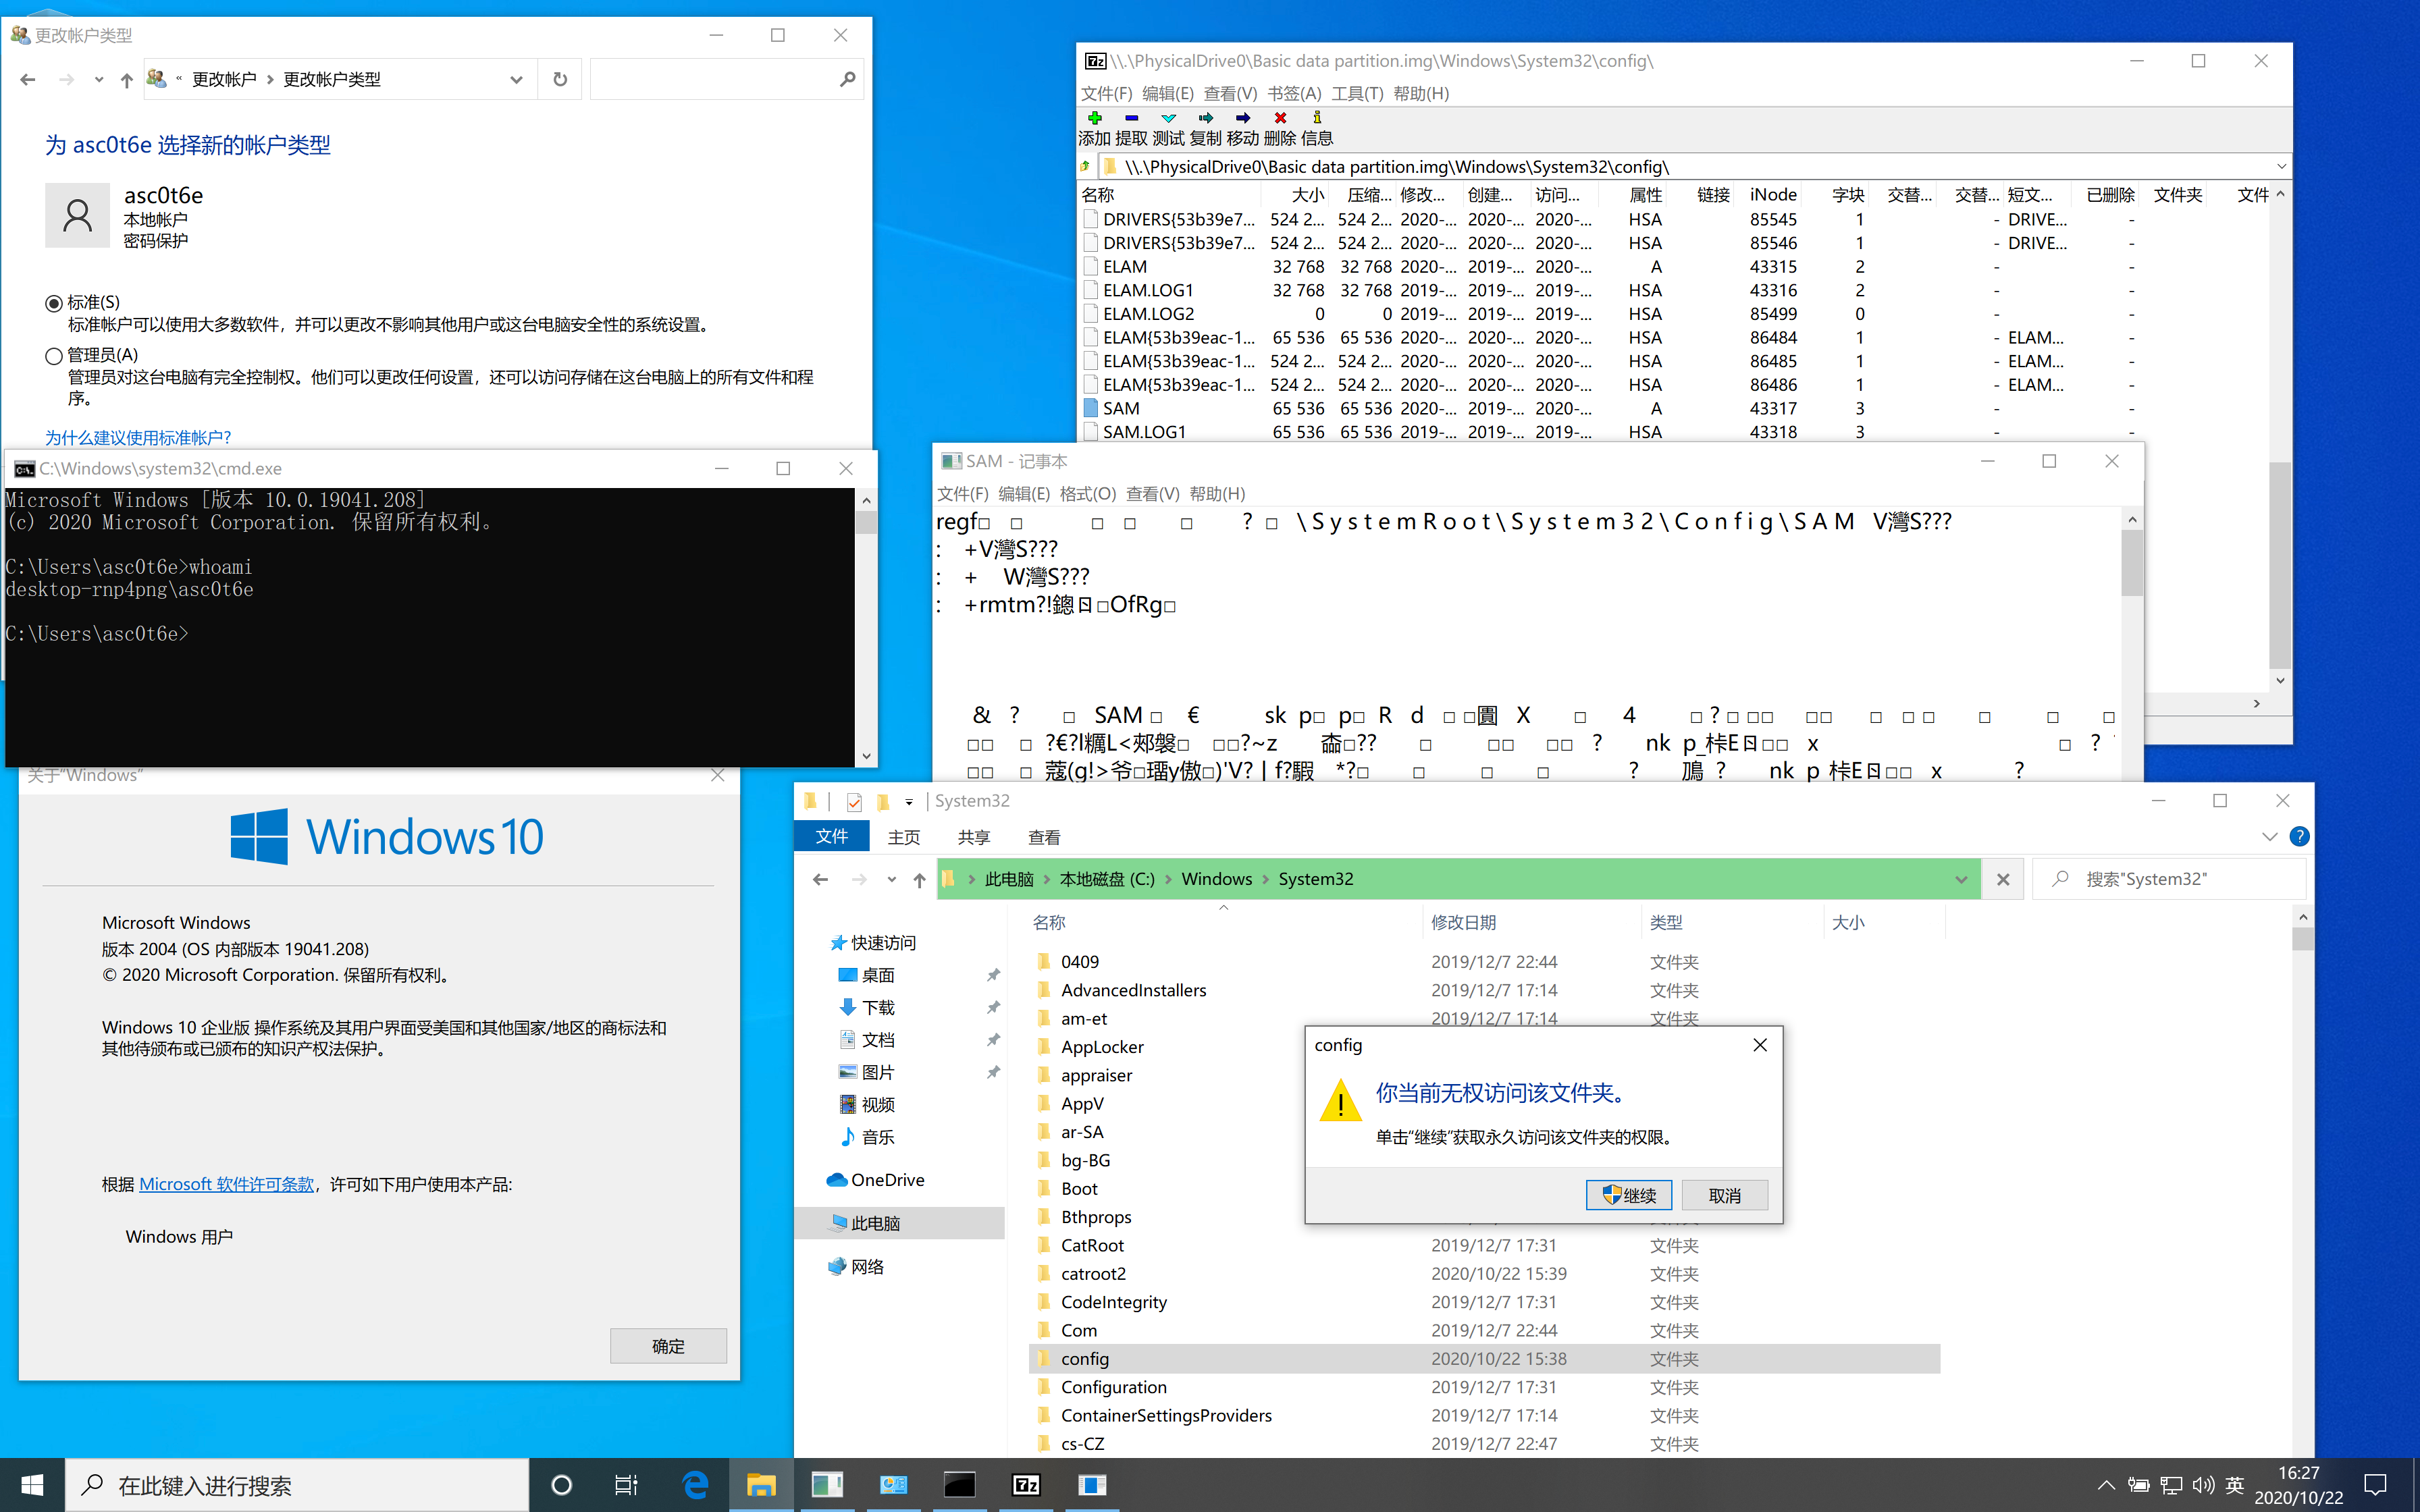Viewport: 2420px width, 1512px height.
Task: Click Explorer up-directory arrow in System32 window
Action: 919,880
